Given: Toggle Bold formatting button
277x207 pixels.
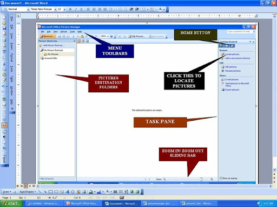Looking at the screenshot, I should pyautogui.click(x=70, y=9).
